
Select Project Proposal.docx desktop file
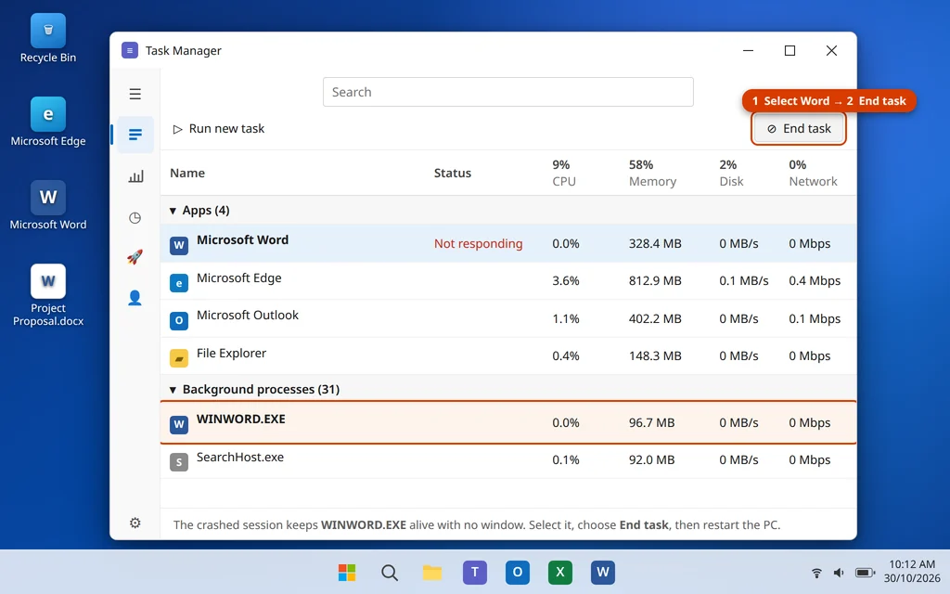[48, 295]
